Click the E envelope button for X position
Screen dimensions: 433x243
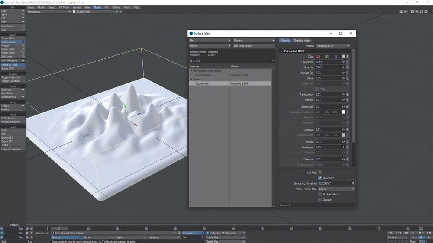click(31, 229)
